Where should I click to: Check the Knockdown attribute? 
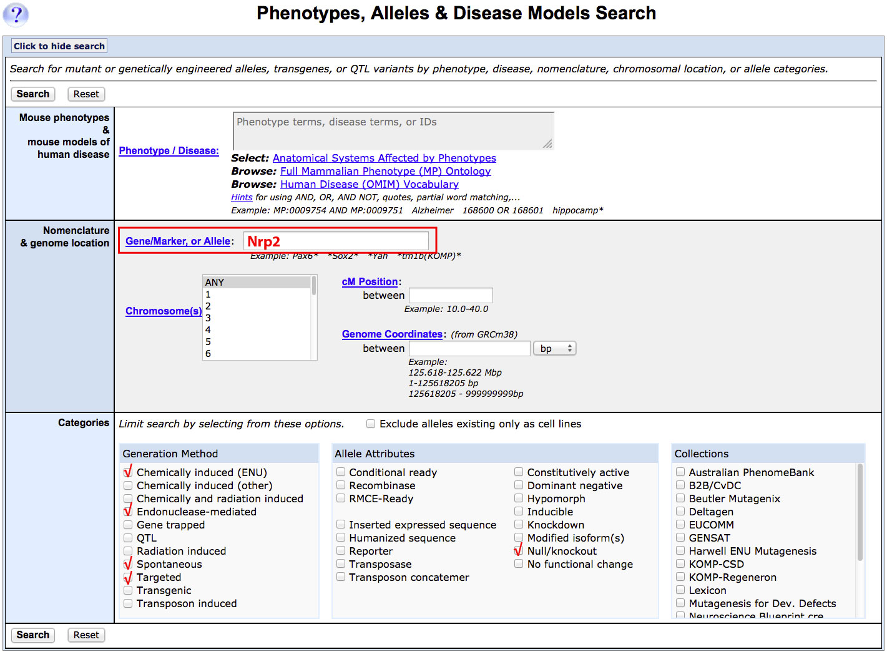pos(519,525)
